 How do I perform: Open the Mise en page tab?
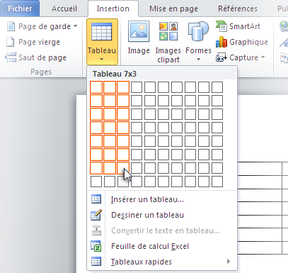173,9
